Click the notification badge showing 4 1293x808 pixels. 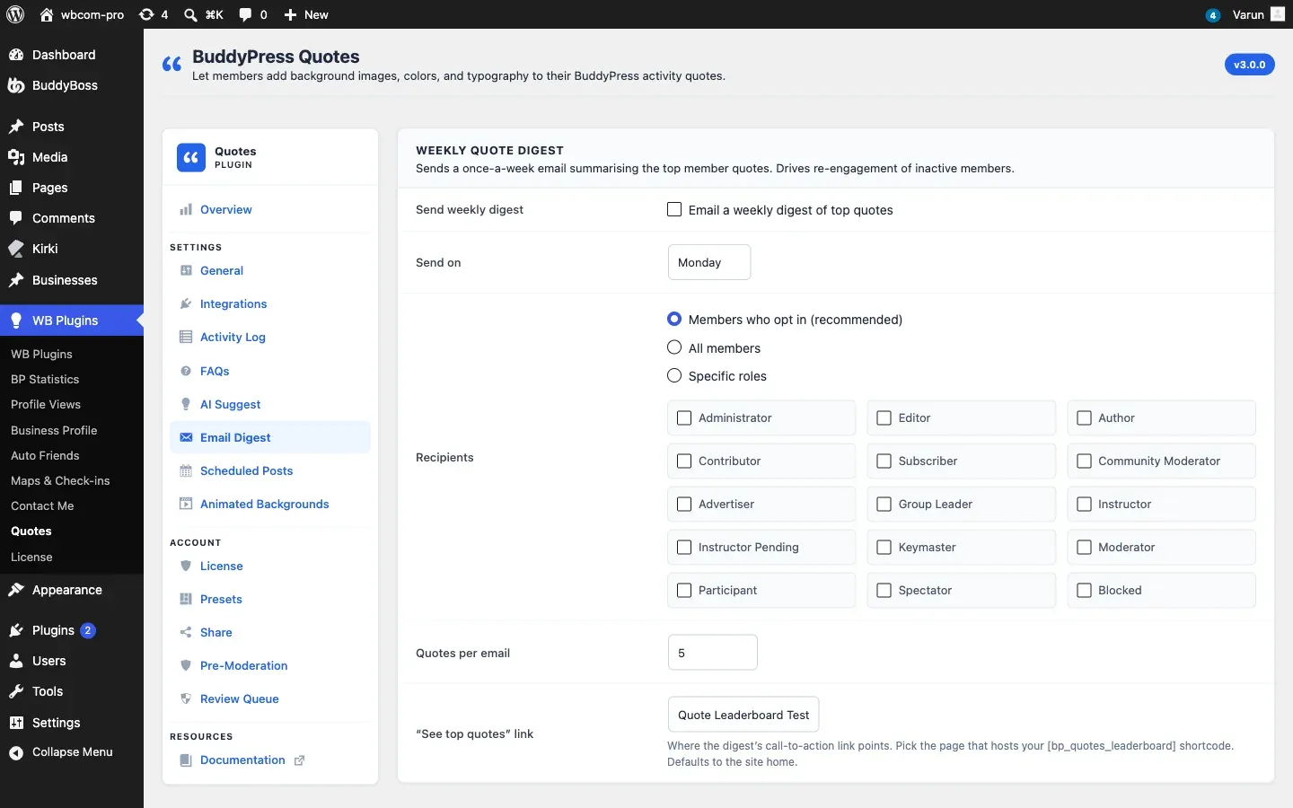tap(1213, 15)
